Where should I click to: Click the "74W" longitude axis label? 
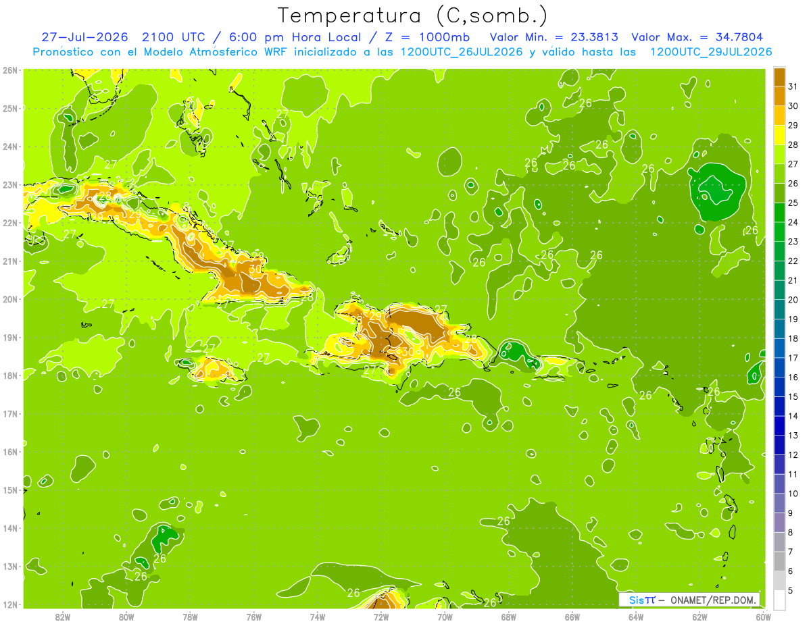click(317, 617)
